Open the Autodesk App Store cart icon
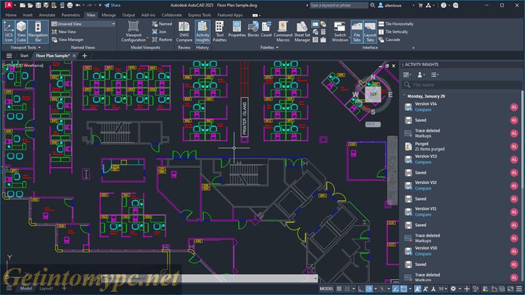The image size is (525, 295). pos(421,5)
